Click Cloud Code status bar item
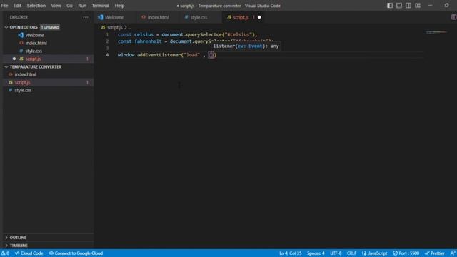Screen dimensions: 457x257 (29, 253)
